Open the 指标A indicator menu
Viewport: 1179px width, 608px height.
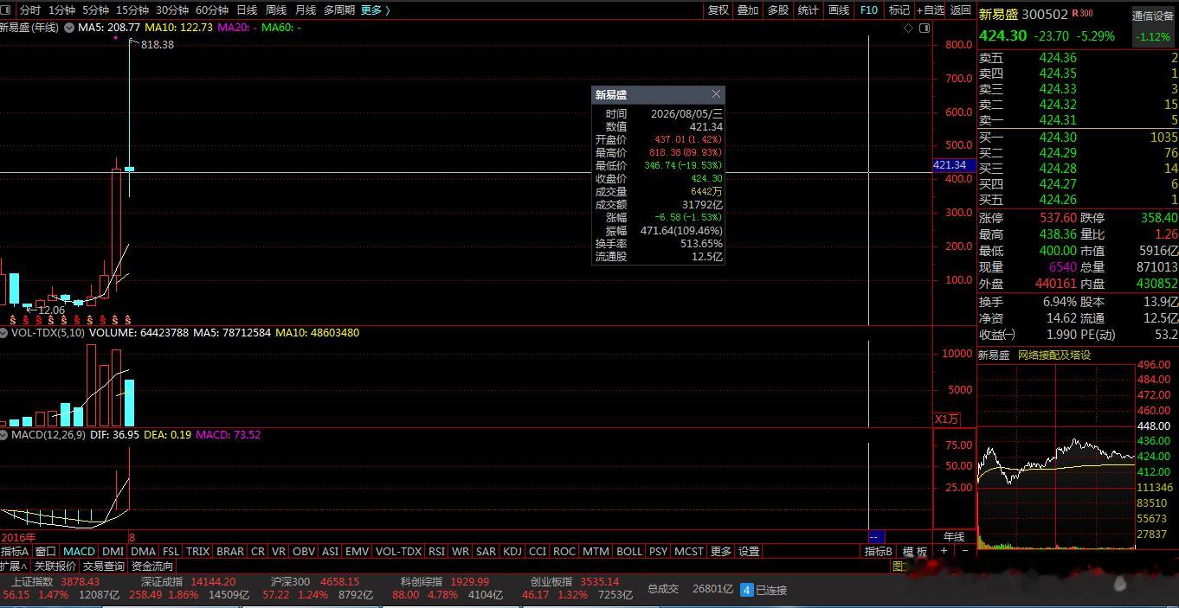pyautogui.click(x=16, y=551)
